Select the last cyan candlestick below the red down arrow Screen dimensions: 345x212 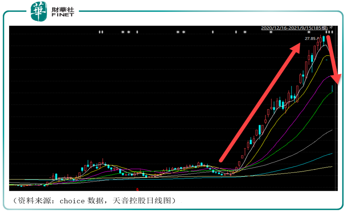pyautogui.click(x=332, y=88)
